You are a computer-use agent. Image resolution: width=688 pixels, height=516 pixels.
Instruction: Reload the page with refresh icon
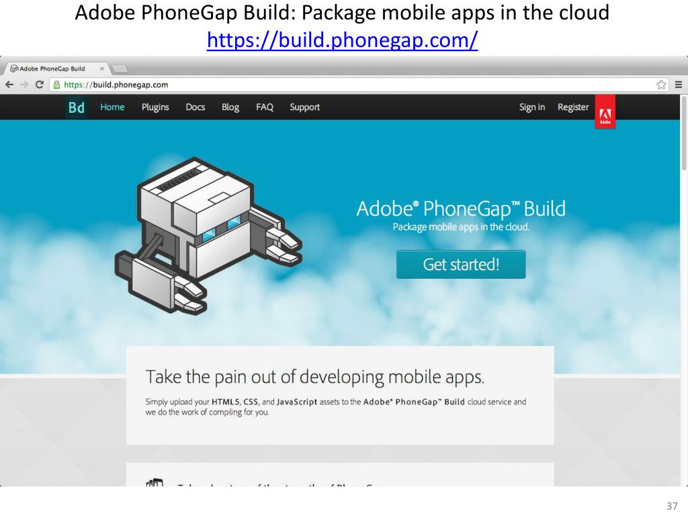pos(40,85)
